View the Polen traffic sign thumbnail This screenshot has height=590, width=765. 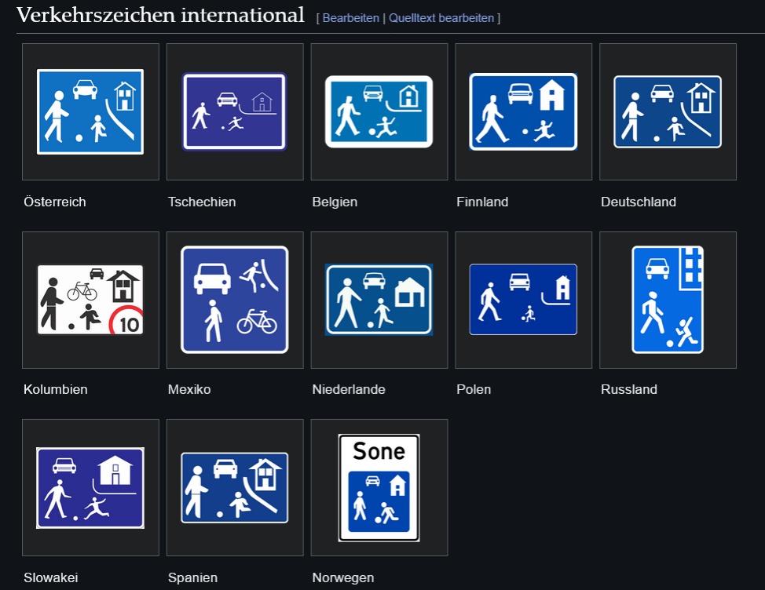523,300
